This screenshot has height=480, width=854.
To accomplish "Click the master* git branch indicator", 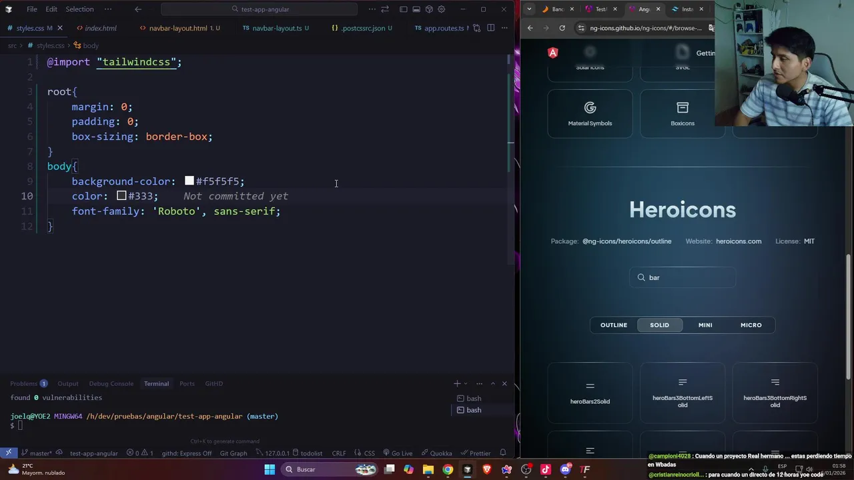I will click(x=36, y=453).
